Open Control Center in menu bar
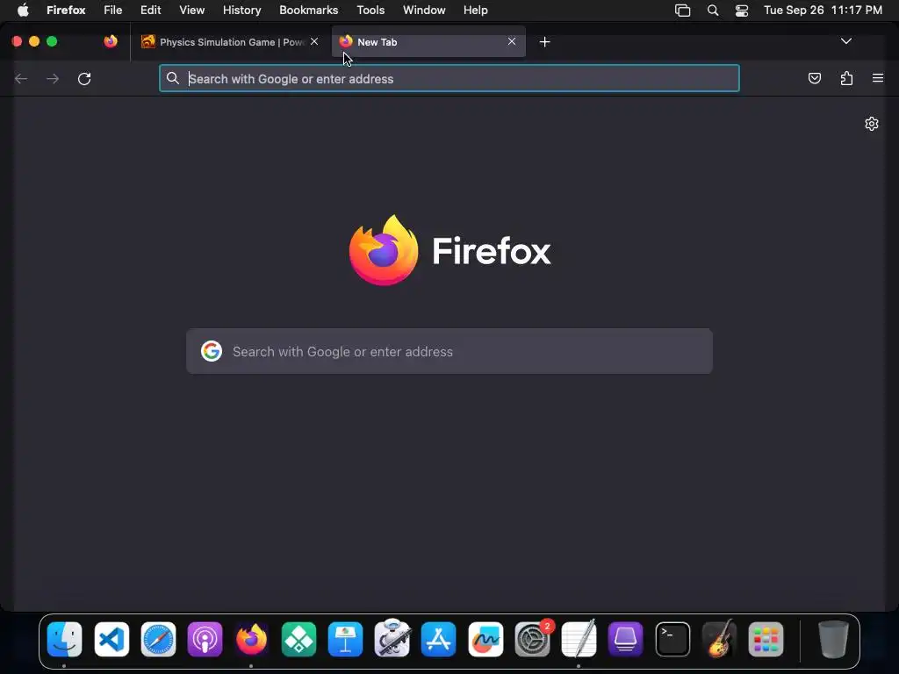 coord(741,11)
